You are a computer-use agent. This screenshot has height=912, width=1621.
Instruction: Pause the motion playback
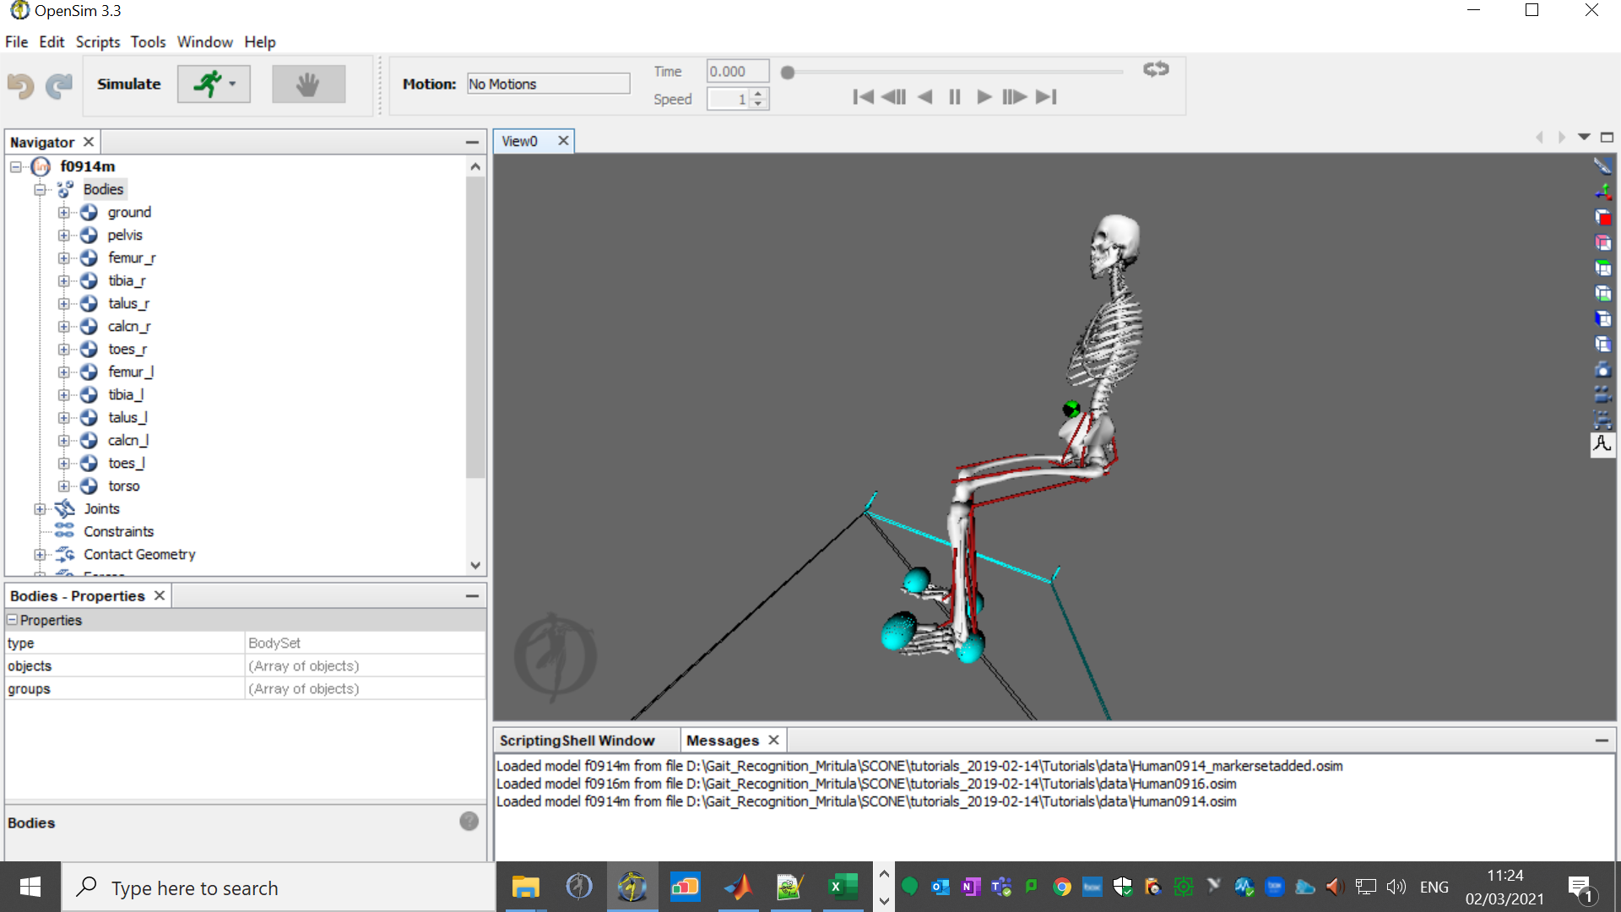(x=955, y=97)
